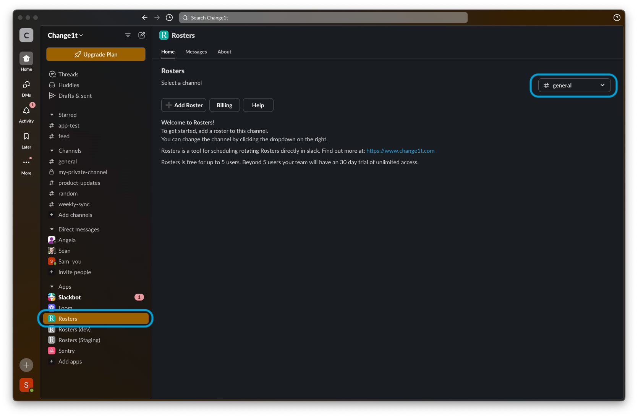Open history with the clock icon

(169, 18)
